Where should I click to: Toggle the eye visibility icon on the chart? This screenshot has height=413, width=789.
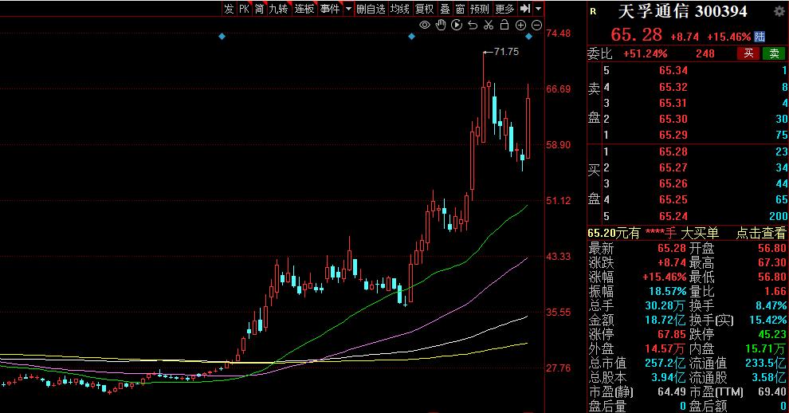tap(425, 26)
